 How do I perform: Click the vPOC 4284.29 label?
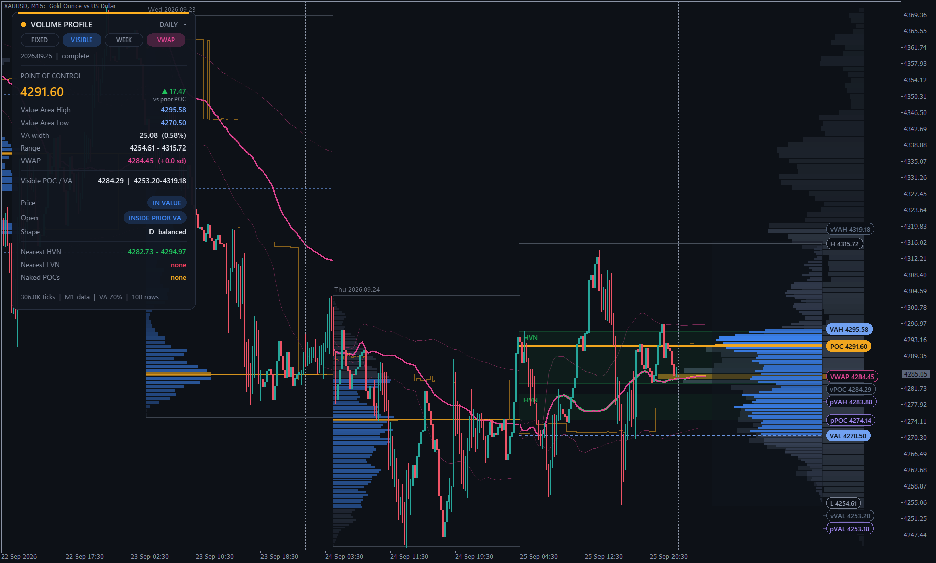850,390
